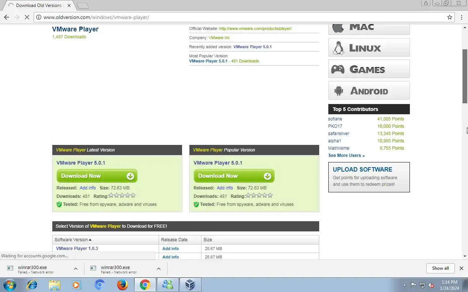Stop loading the page
The image size is (468, 292).
[27, 17]
